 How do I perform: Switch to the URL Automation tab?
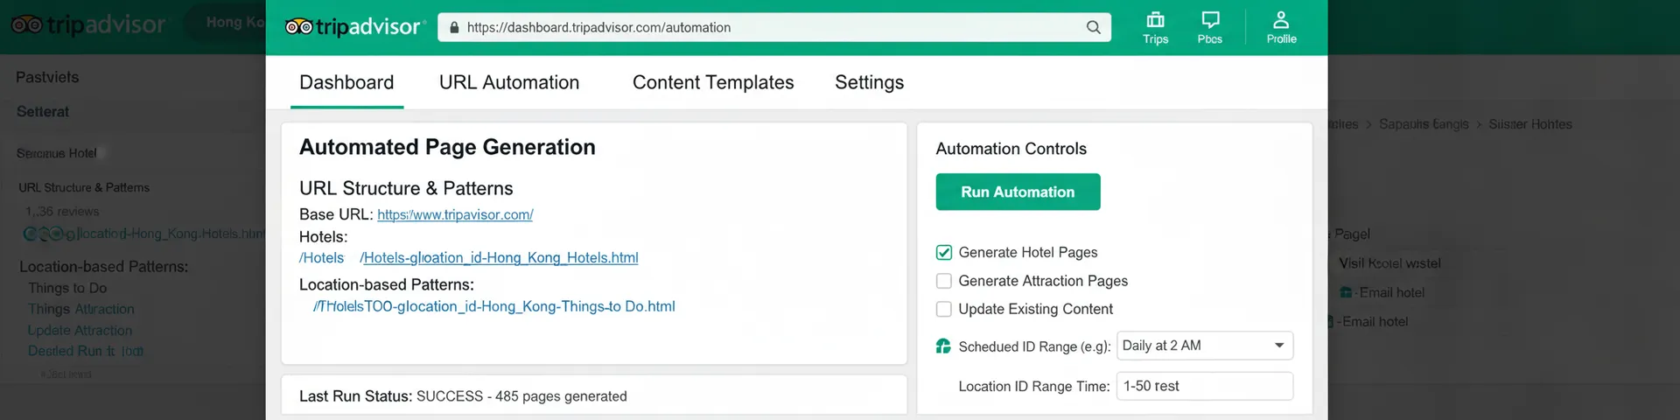509,82
